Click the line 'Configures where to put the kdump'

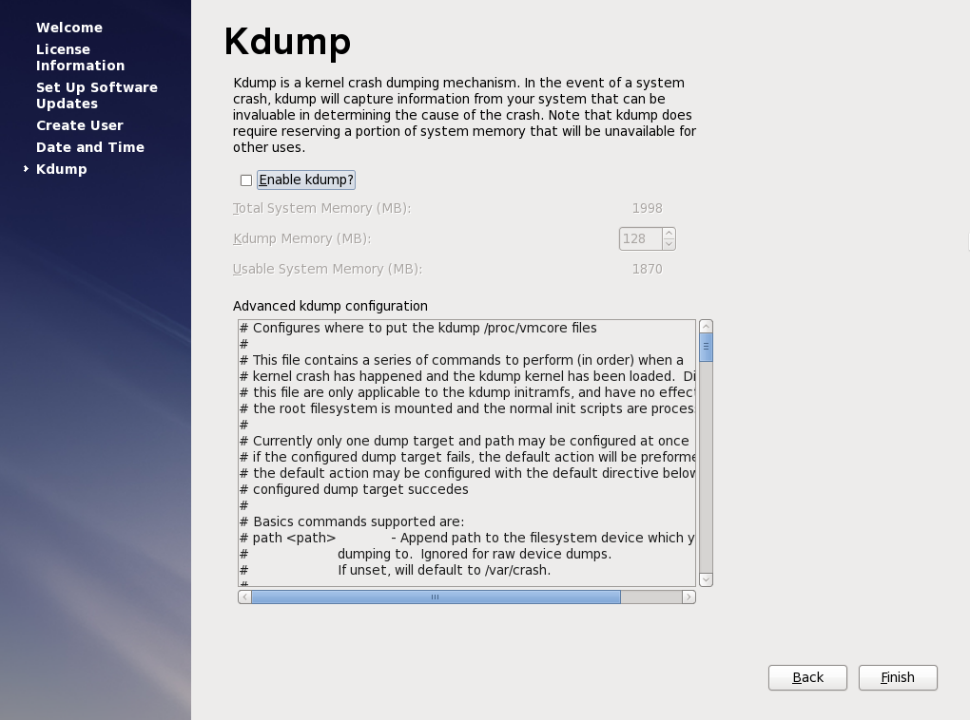(x=418, y=328)
